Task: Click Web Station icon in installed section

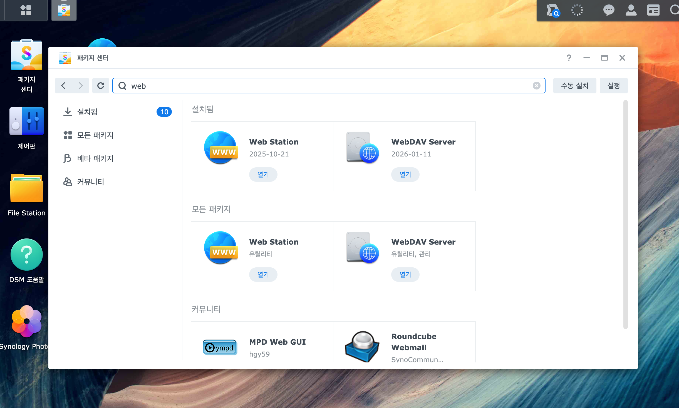Action: pyautogui.click(x=221, y=148)
